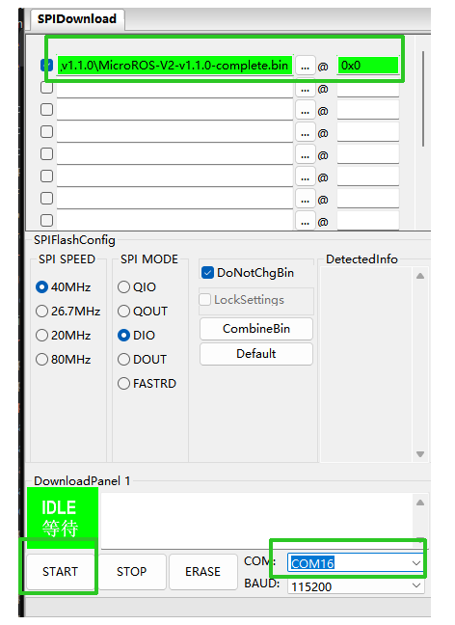455x625 pixels.
Task: Click DetectedInfo scroll up arrow
Action: [420, 276]
